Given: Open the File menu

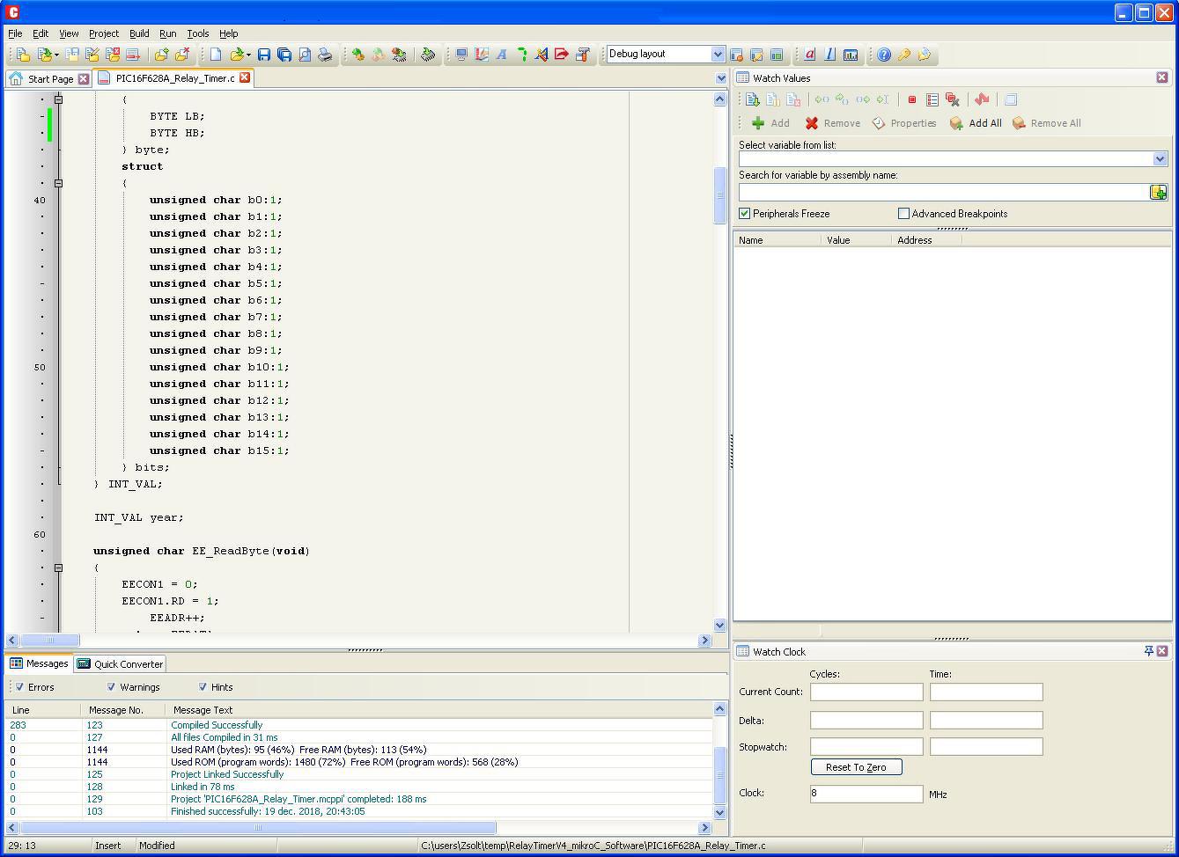Looking at the screenshot, I should click(15, 33).
